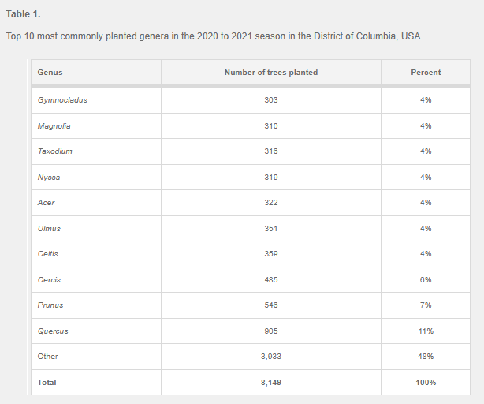Pick the Nyssa genus cell

[49, 178]
